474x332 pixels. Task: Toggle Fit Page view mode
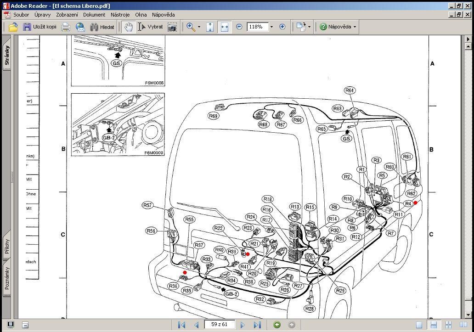(x=210, y=27)
